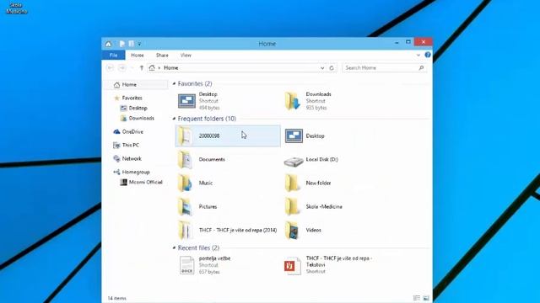This screenshot has width=540, height=303.
Task: Click the Properties quick access toolbar icon
Action: [121, 44]
